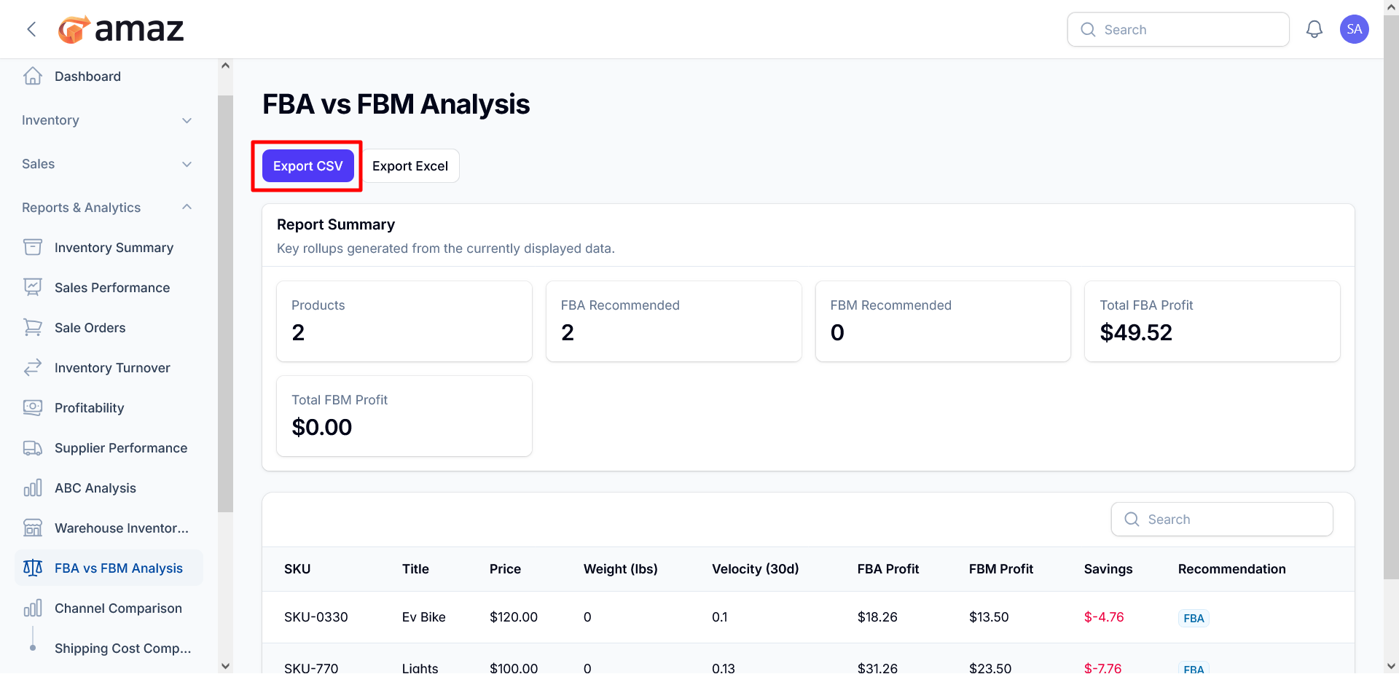Sort by the Savings column header
Viewport: 1399px width, 674px height.
1108,569
